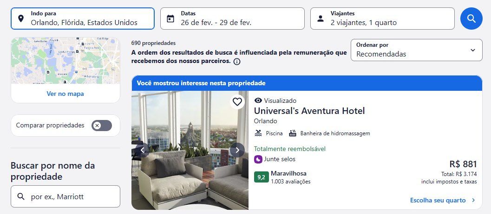The height and width of the screenshot is (214, 491).
Task: Click the Ver no mapa link
Action: (x=65, y=94)
